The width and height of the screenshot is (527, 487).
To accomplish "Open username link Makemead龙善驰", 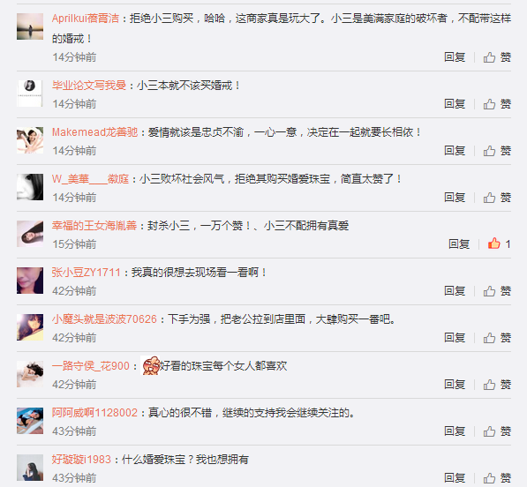I will coord(94,132).
